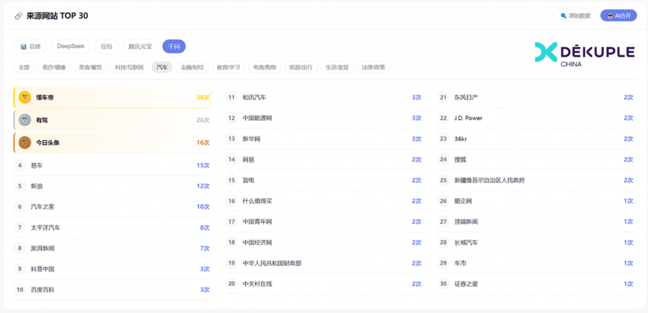Select the 全部 category filter
Viewport: 648px width, 313px height.
click(24, 67)
